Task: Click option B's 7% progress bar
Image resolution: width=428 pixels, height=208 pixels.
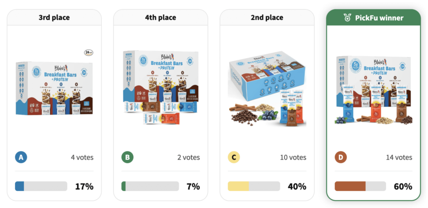Action: coord(150,186)
